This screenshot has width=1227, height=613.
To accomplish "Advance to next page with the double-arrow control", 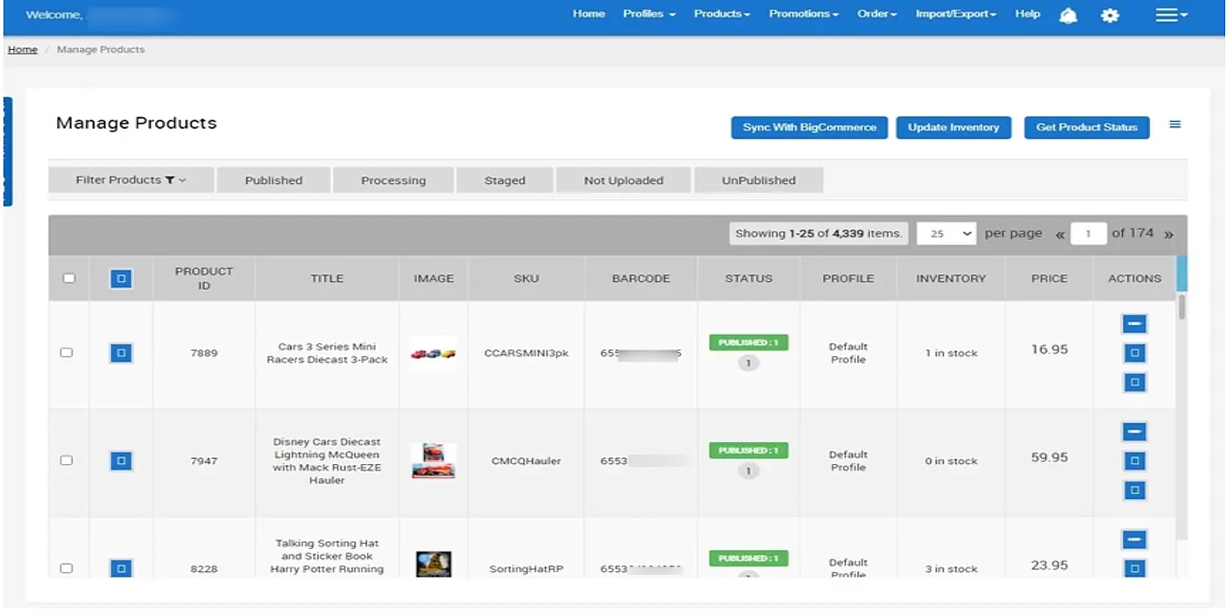I will tap(1169, 234).
